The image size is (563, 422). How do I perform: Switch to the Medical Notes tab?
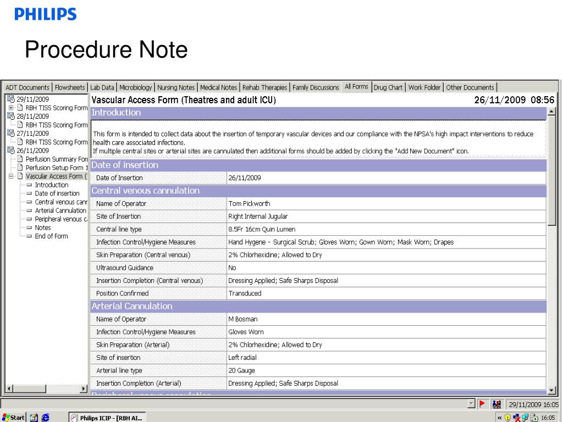tap(218, 87)
